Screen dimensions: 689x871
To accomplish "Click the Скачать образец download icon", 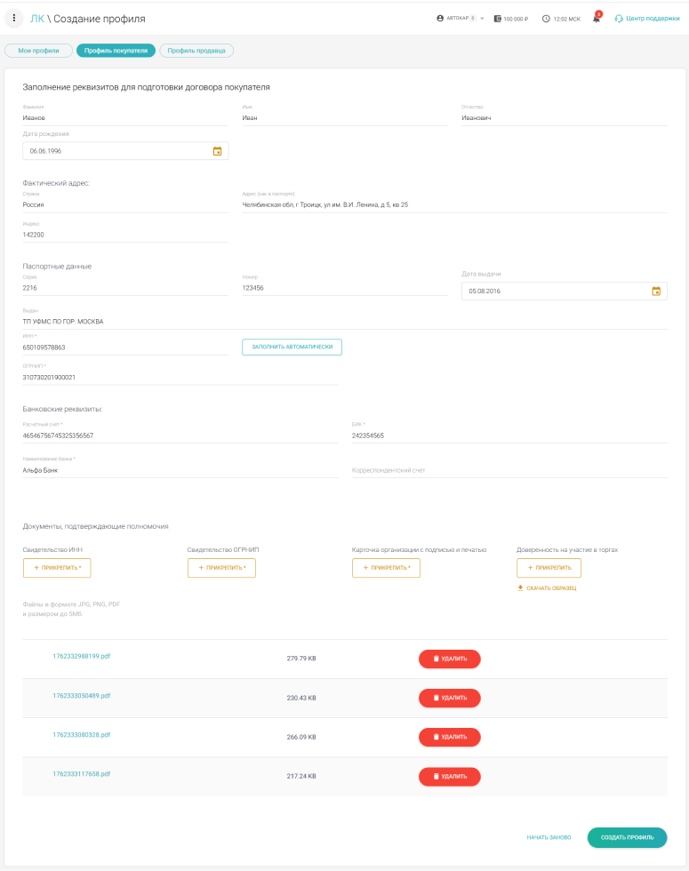I will pos(521,587).
